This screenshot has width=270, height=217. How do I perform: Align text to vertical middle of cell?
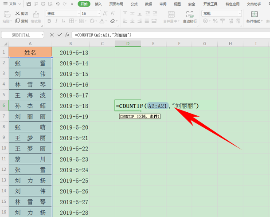point(133,13)
